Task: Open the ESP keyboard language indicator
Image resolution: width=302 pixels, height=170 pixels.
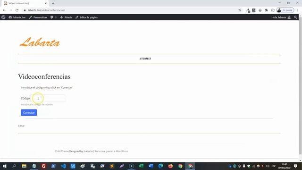Action: pyautogui.click(x=274, y=166)
